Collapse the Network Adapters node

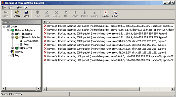click(x=8, y=30)
